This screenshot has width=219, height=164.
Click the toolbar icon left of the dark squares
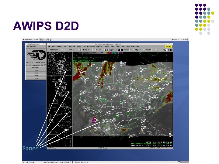point(116,50)
